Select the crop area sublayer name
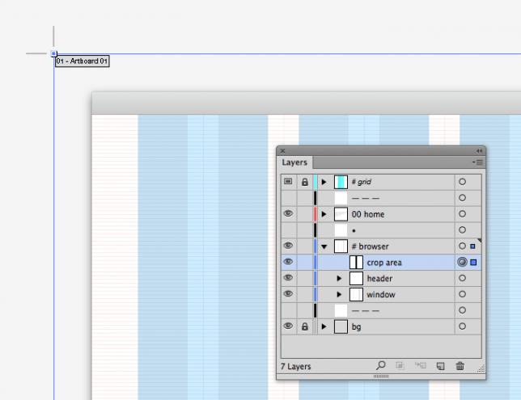 [x=384, y=263]
